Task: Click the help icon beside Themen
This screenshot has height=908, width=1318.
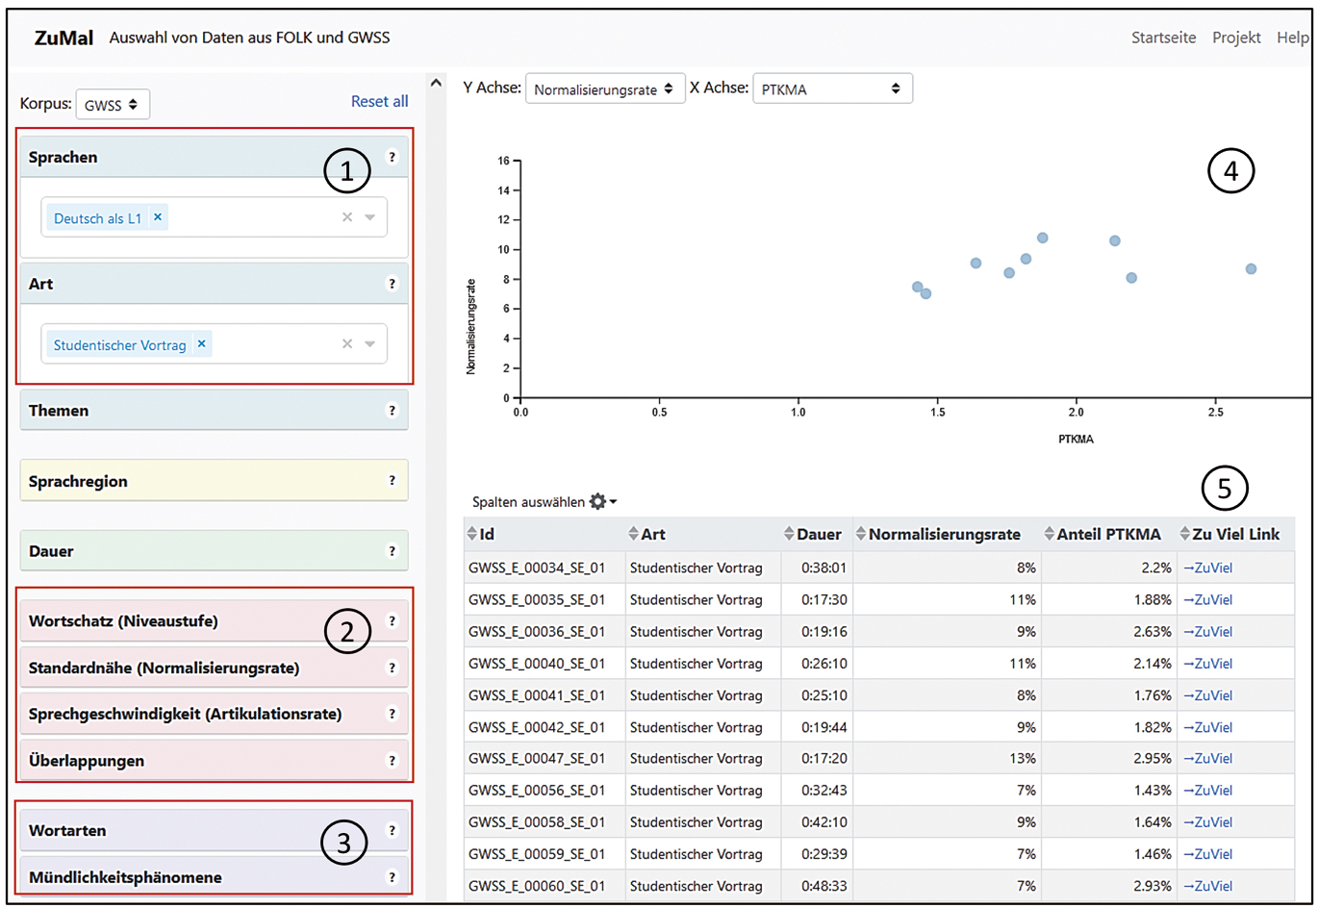Action: (392, 411)
